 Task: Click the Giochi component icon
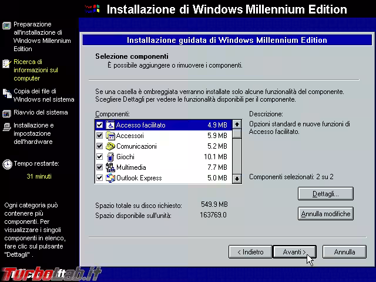110,157
